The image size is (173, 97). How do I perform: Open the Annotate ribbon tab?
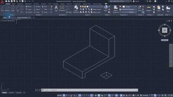pyautogui.click(x=20, y=4)
